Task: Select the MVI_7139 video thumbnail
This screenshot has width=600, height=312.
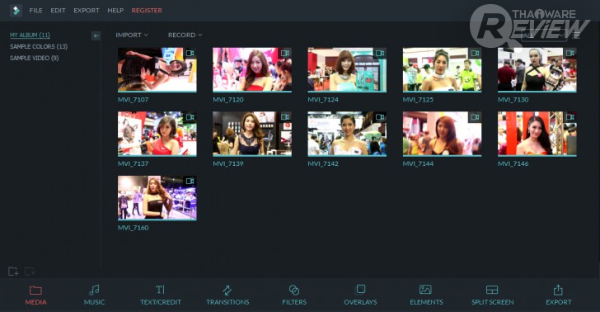Action: tap(252, 134)
